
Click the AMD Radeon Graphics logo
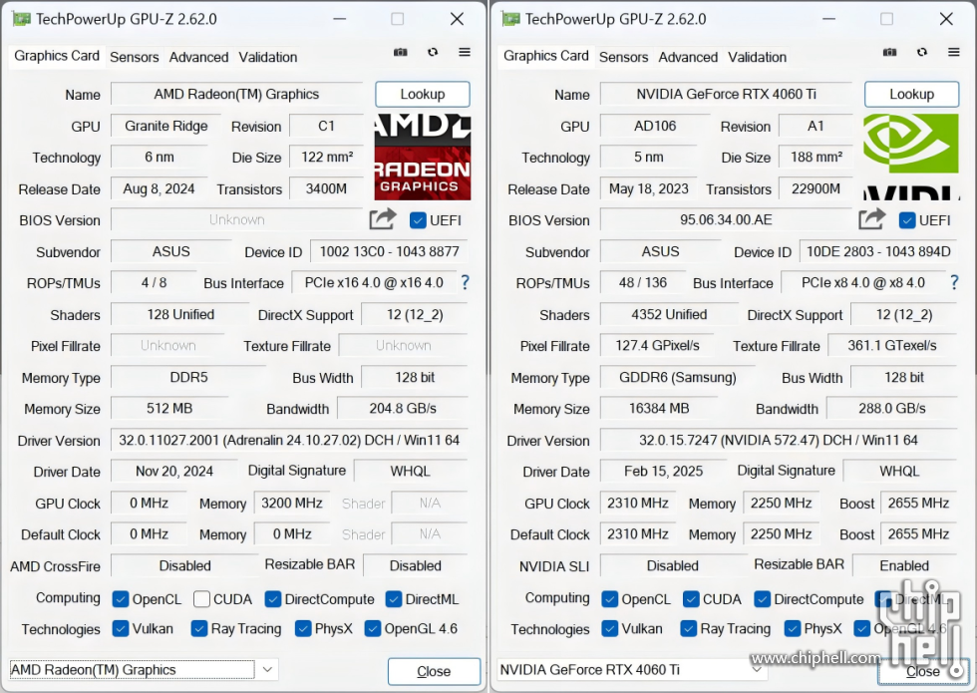point(423,157)
